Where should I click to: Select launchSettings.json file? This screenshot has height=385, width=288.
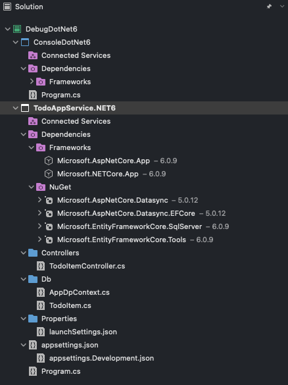pos(83,332)
